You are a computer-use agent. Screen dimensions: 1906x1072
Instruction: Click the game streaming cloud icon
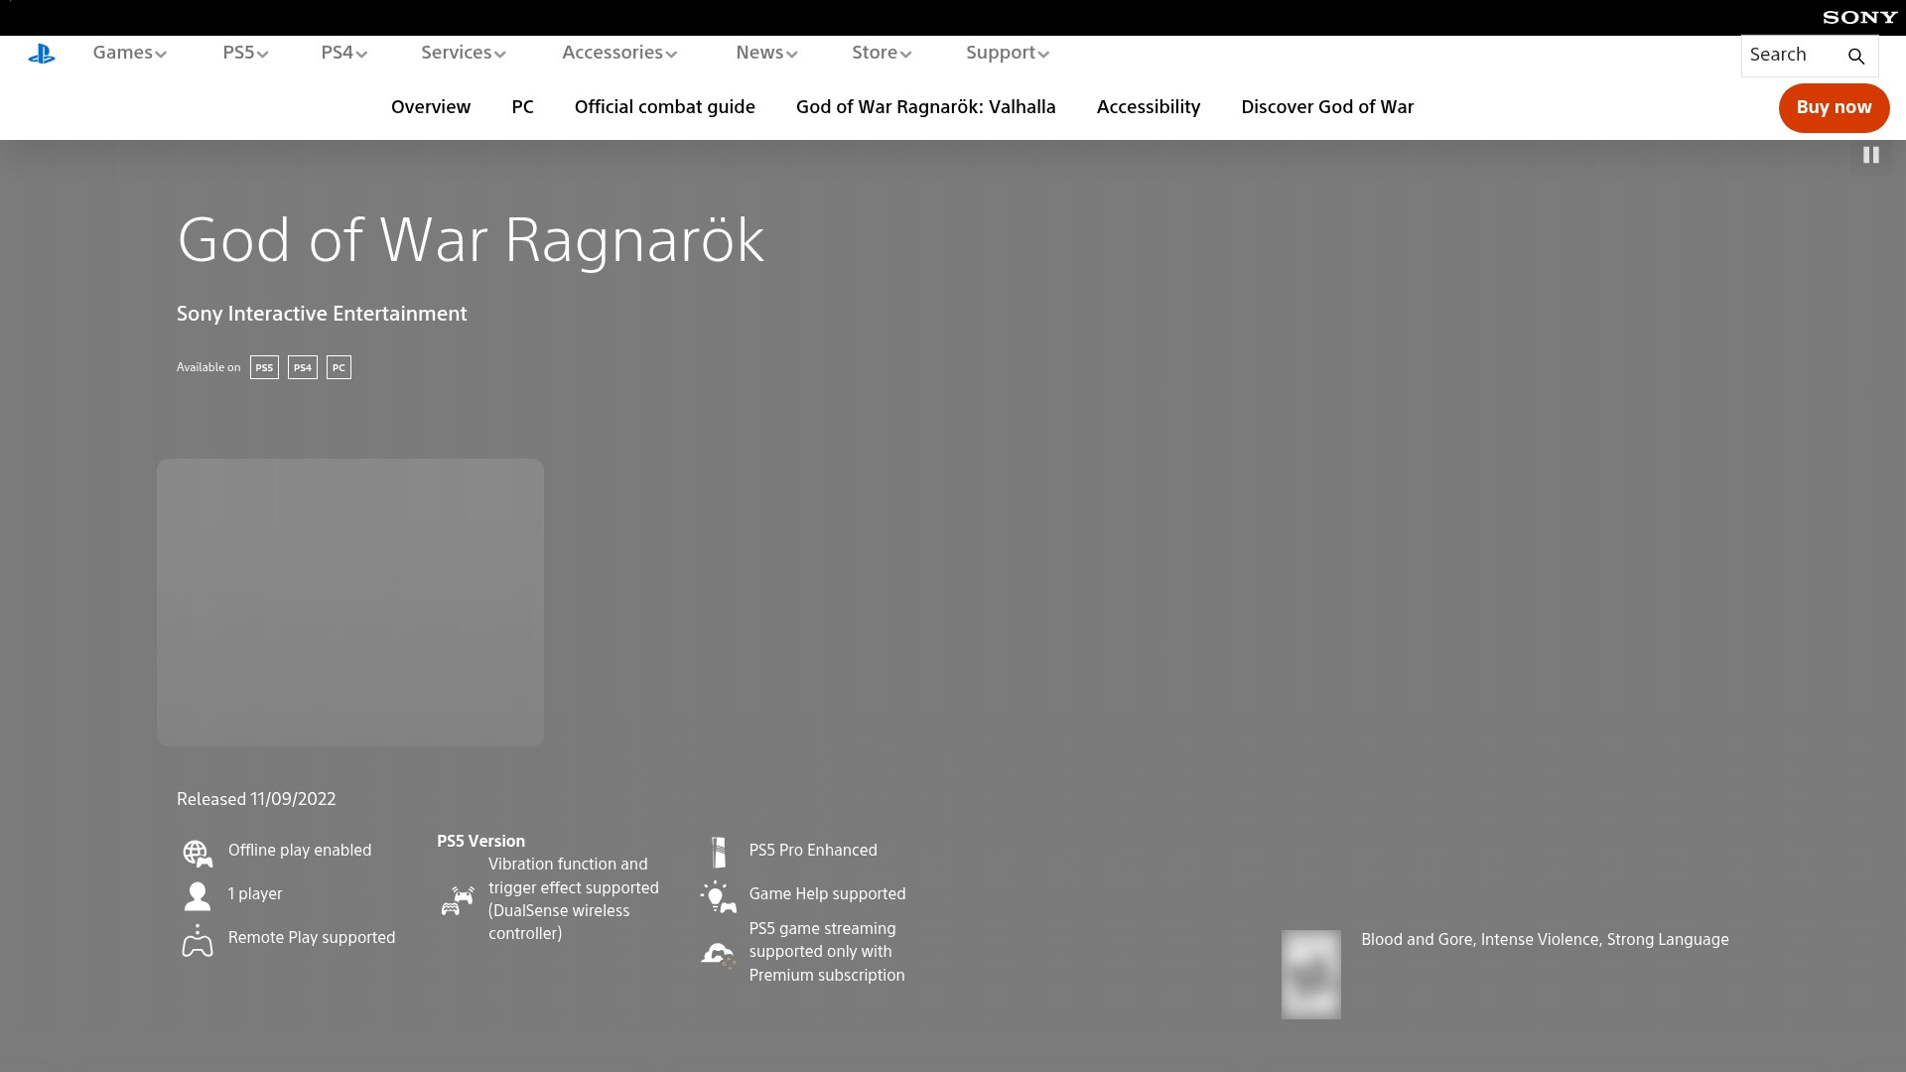718,955
